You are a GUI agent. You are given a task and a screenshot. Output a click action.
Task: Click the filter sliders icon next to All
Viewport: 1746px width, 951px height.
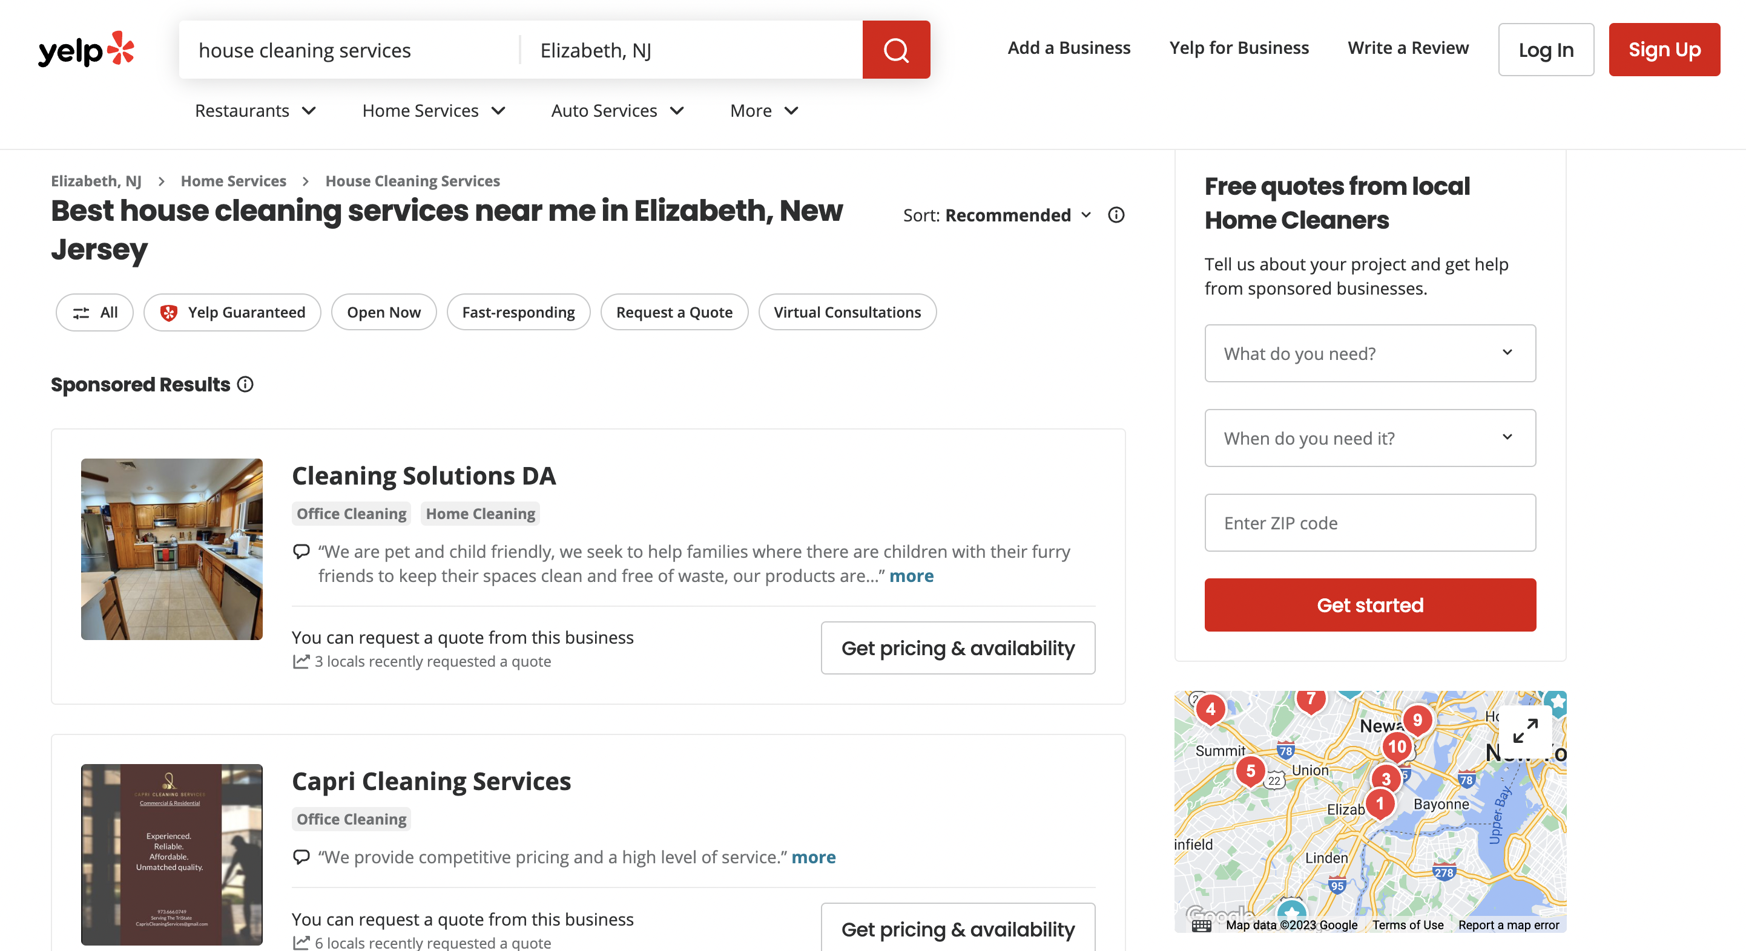pos(81,312)
